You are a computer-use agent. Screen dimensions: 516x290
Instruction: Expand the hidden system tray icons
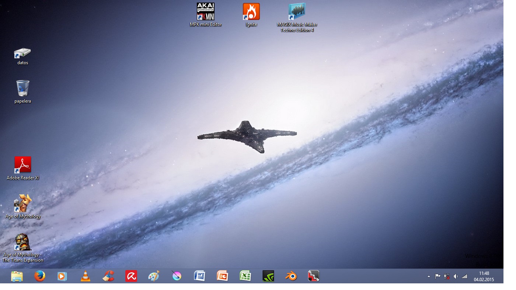pos(429,276)
